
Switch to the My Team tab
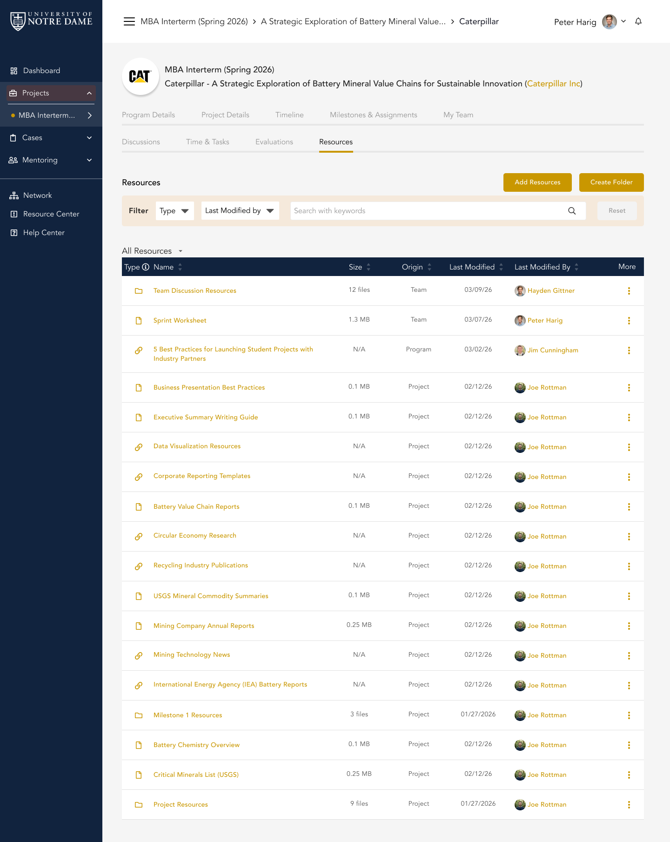458,115
